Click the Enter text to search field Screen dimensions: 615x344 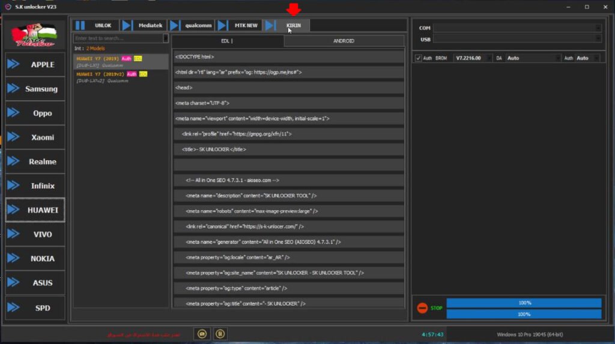pyautogui.click(x=118, y=38)
